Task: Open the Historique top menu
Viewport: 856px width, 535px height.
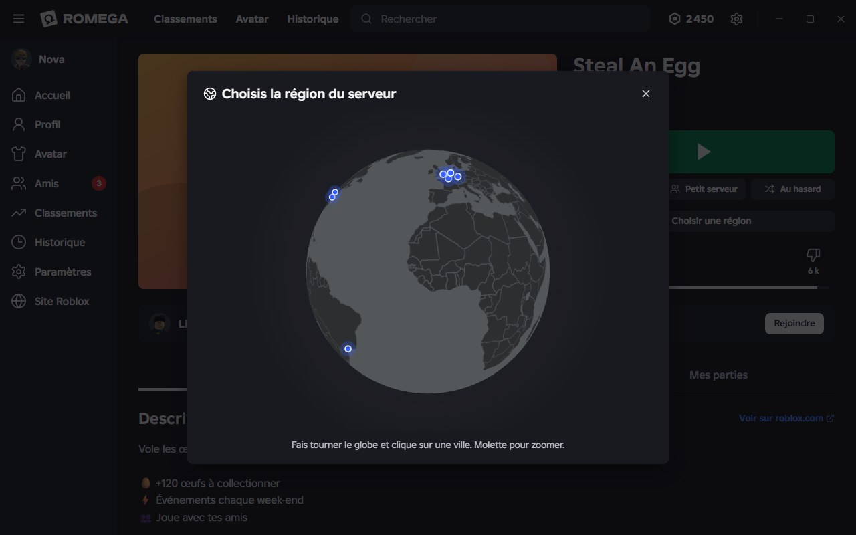Action: 312,19
